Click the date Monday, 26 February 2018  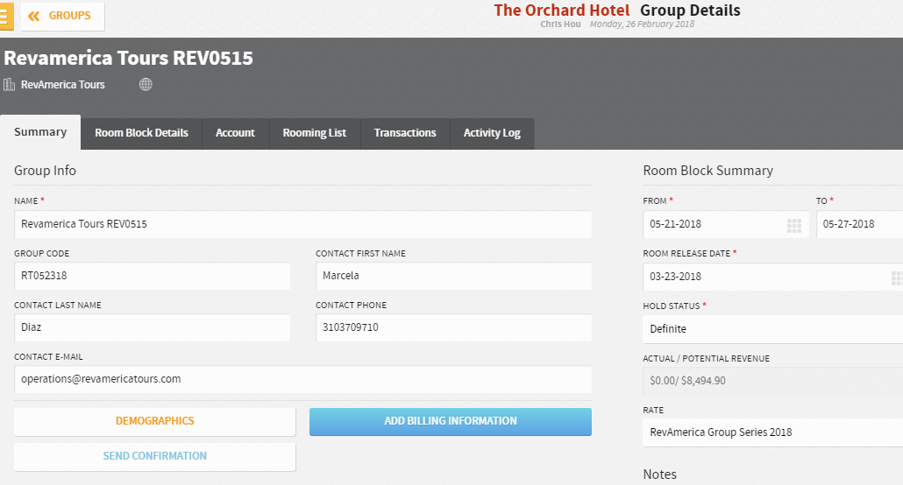(642, 25)
